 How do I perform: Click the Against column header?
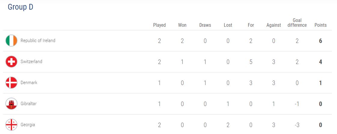pyautogui.click(x=274, y=25)
